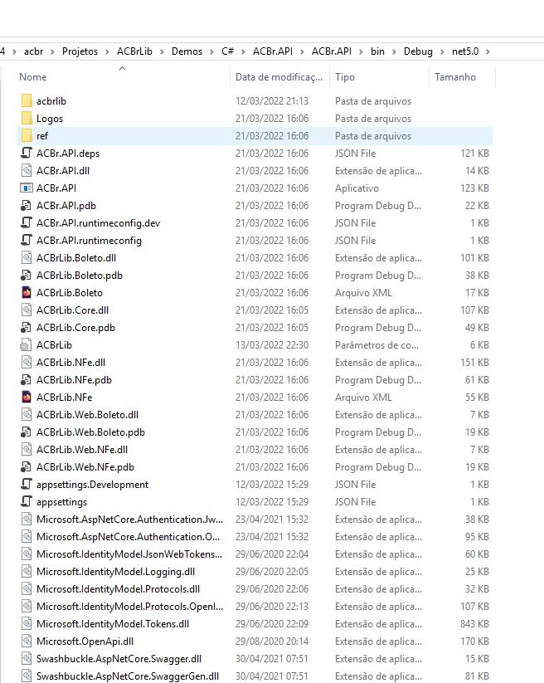
Task: Go to the Projetos breadcrumb folder
Action: click(80, 51)
